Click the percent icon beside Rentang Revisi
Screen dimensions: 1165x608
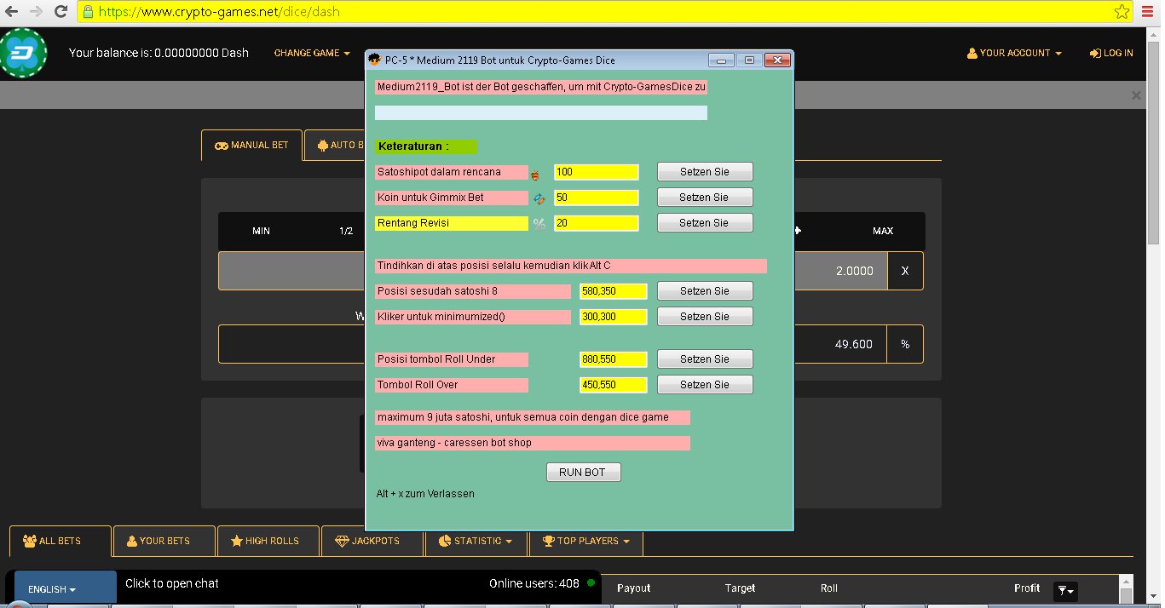pyautogui.click(x=539, y=224)
